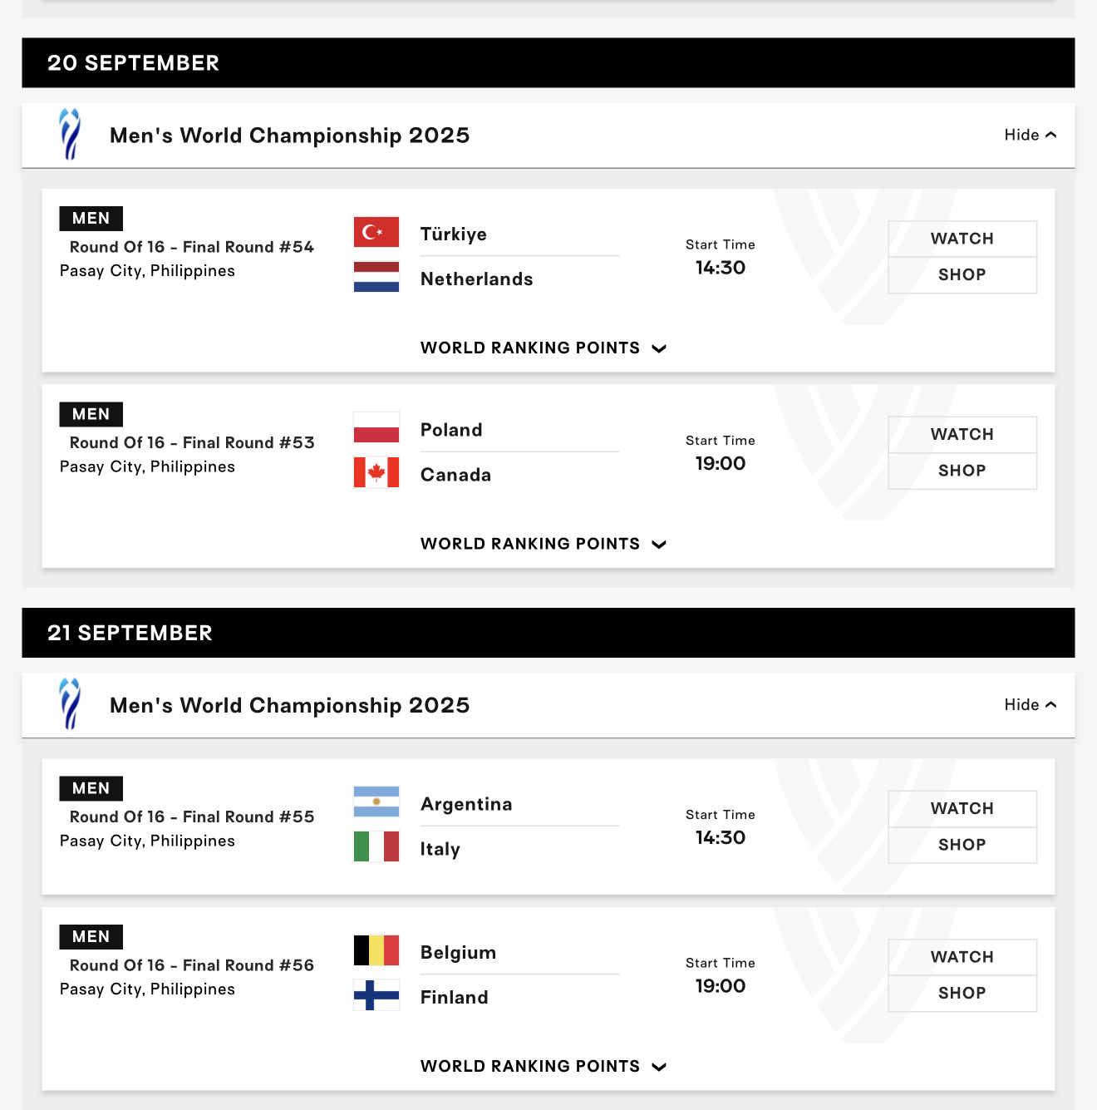The width and height of the screenshot is (1097, 1110).
Task: Click the Italy flag icon
Action: [x=376, y=846]
